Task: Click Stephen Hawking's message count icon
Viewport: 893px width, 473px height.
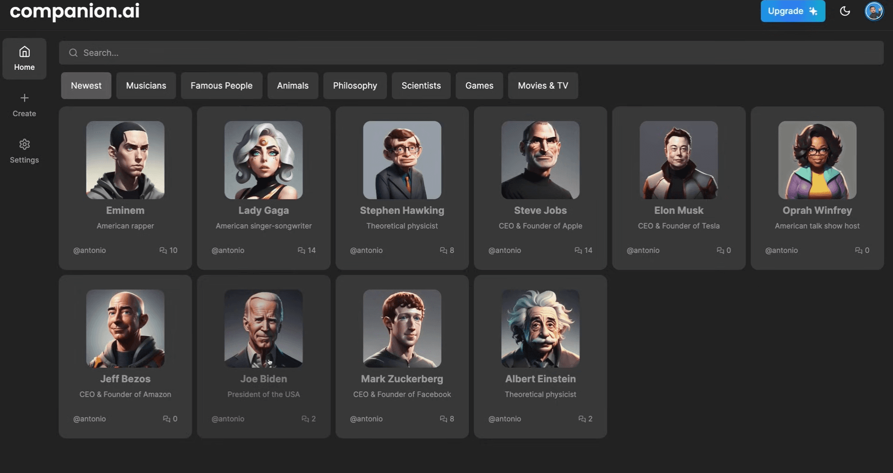Action: (443, 250)
